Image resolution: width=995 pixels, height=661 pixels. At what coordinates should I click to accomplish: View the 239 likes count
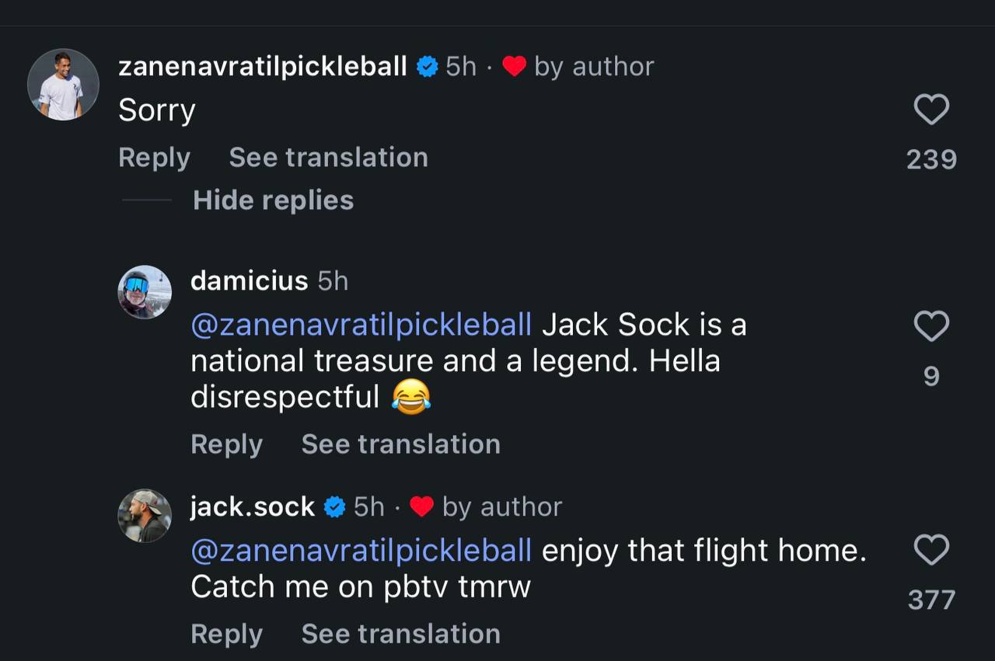click(930, 159)
